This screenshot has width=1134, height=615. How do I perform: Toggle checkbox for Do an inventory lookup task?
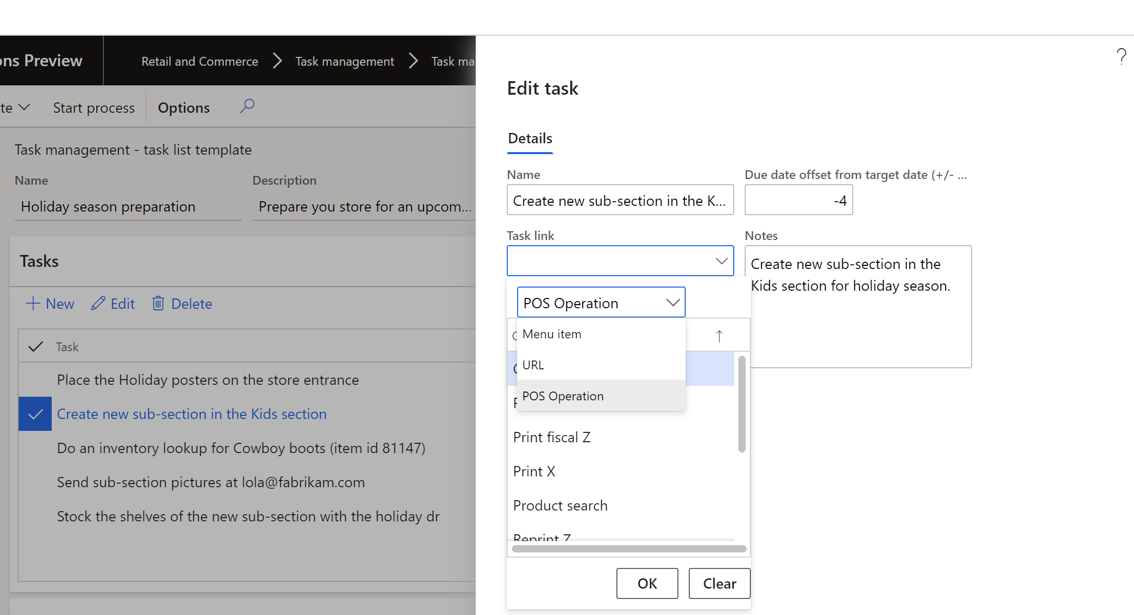pyautogui.click(x=36, y=448)
